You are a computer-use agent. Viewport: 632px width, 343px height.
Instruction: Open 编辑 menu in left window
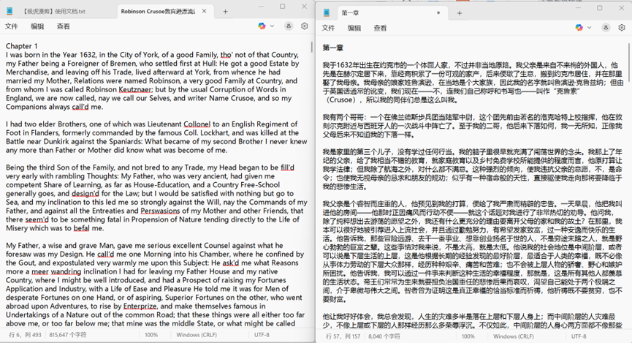point(37,26)
